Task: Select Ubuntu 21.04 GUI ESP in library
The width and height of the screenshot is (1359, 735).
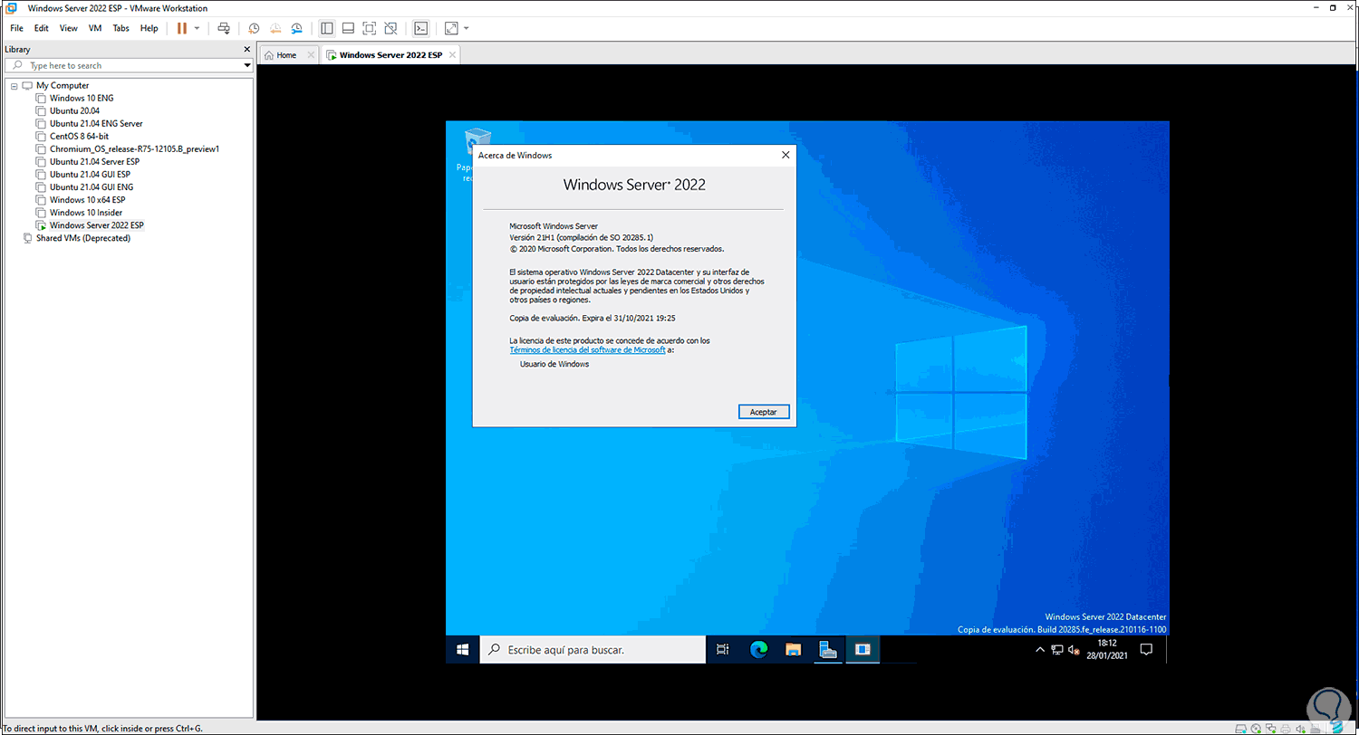Action: (x=90, y=174)
